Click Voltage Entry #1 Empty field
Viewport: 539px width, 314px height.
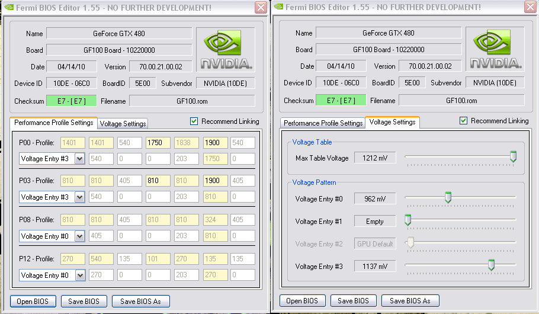[375, 222]
